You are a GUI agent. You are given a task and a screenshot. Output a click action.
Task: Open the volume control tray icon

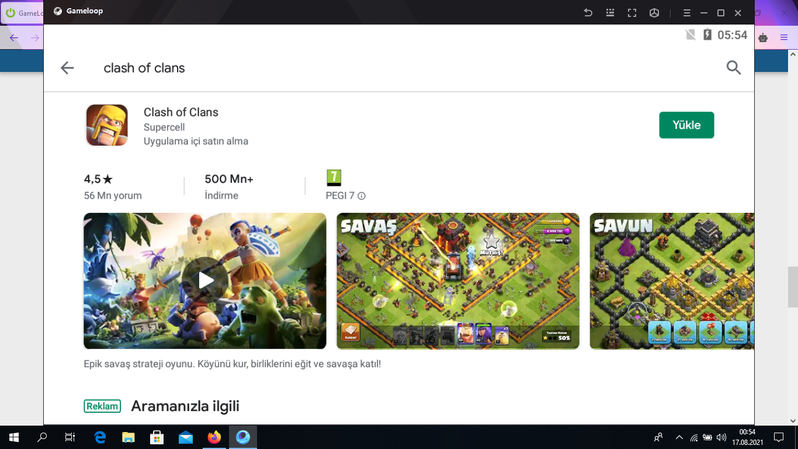pos(721,437)
